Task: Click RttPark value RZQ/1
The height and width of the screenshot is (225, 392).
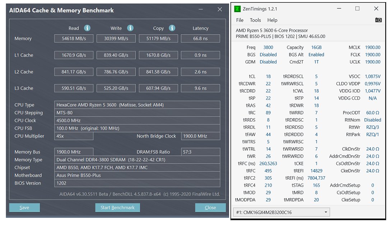Action: tap(373, 134)
